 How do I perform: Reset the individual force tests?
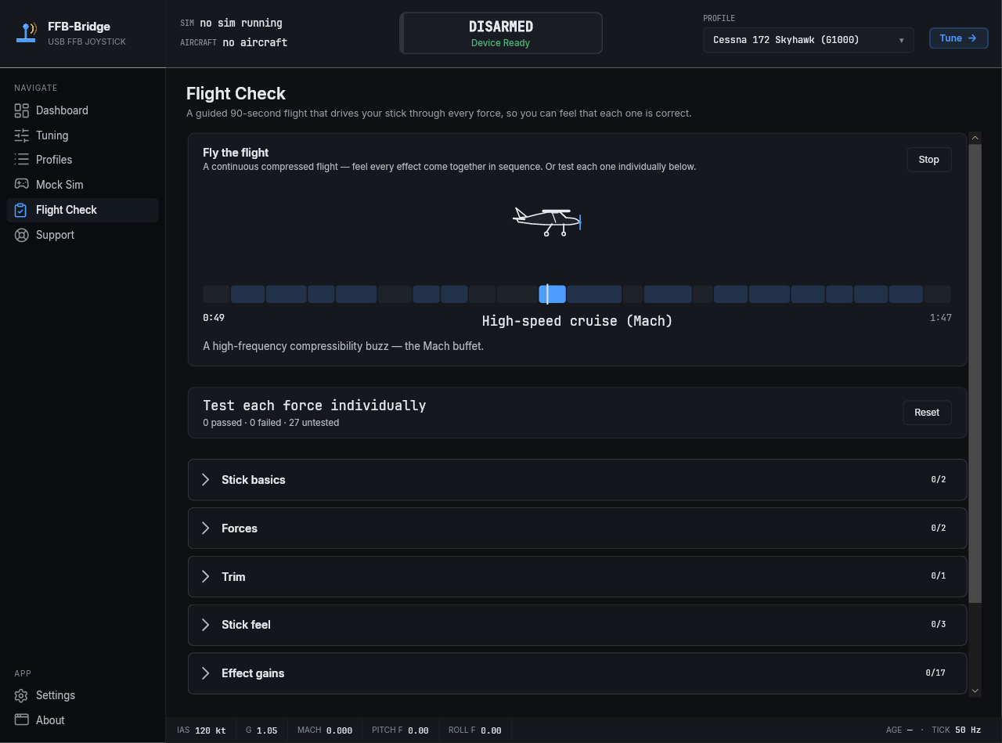[927, 413]
